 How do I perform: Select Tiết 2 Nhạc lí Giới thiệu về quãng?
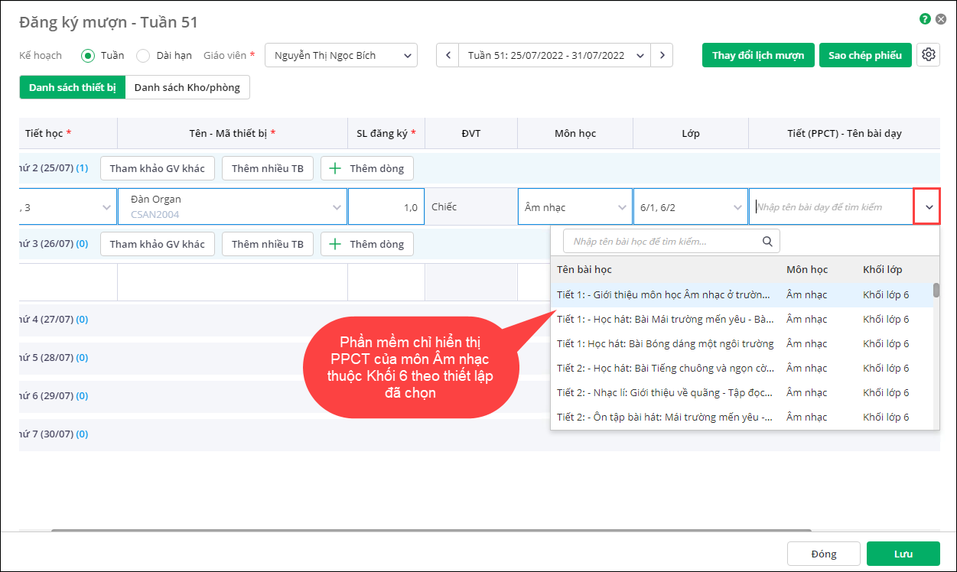click(741, 393)
